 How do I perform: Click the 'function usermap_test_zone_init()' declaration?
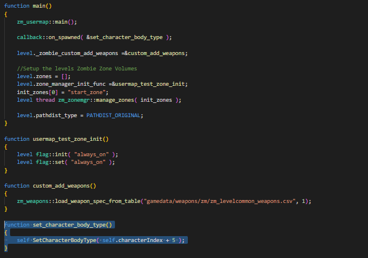(x=56, y=139)
